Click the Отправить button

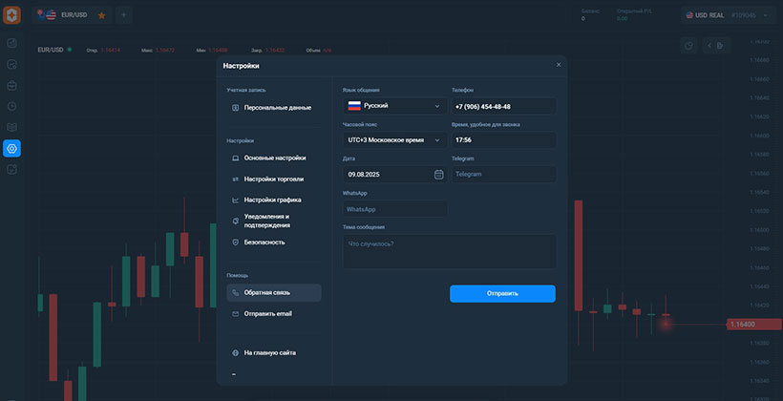[x=502, y=294]
